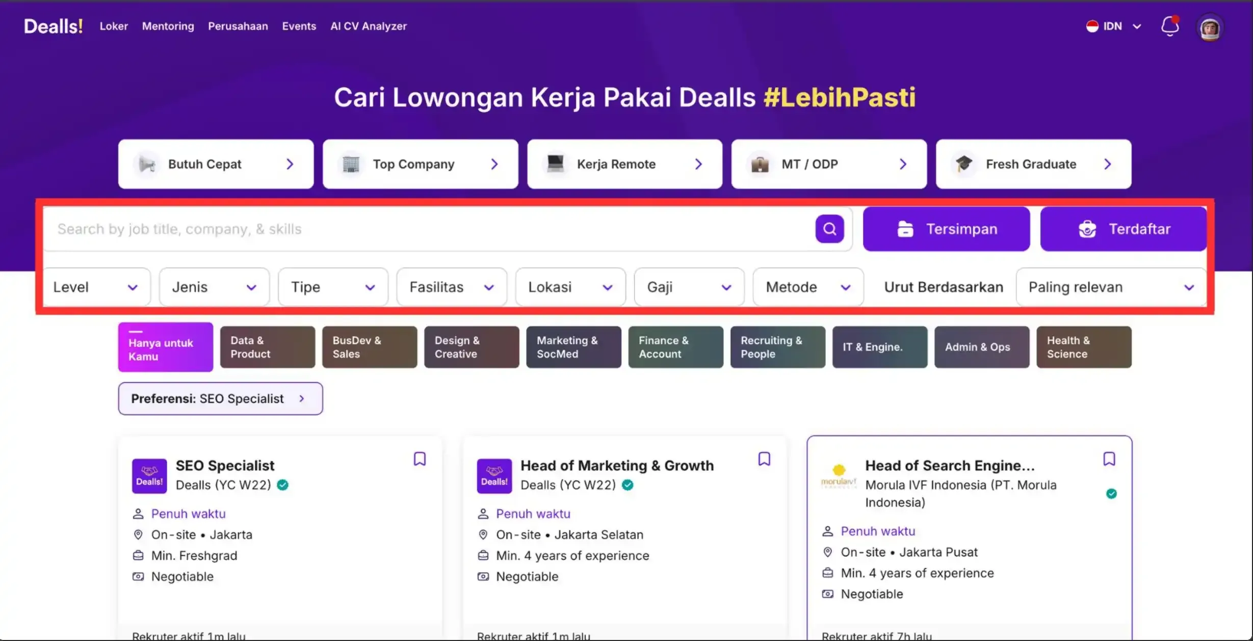Bookmark the Head of Search Engine job

tap(1109, 459)
